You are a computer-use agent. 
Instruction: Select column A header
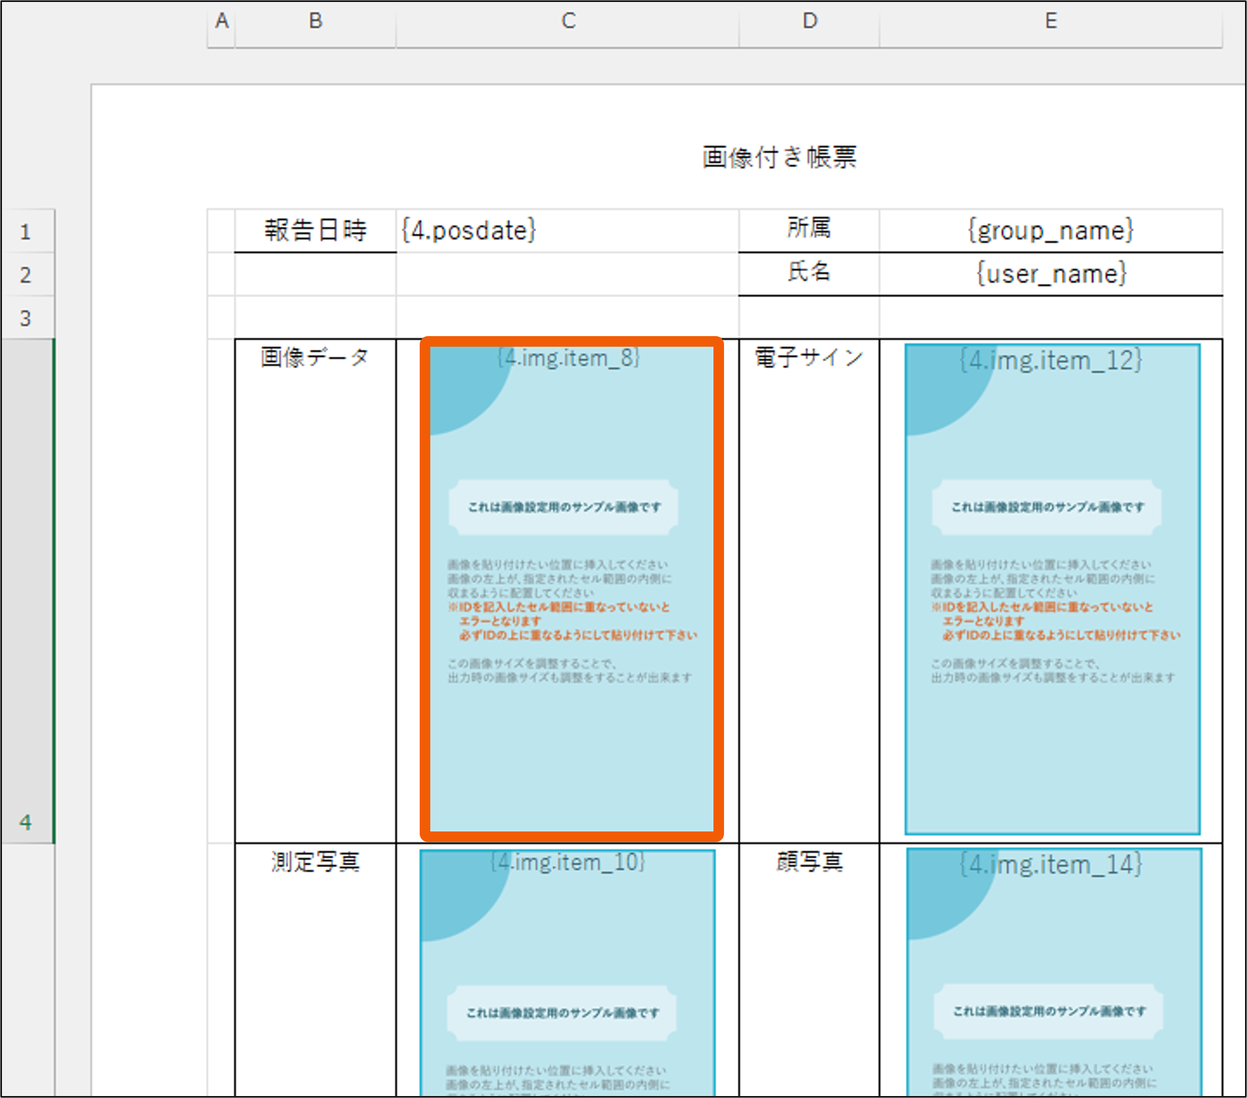222,22
